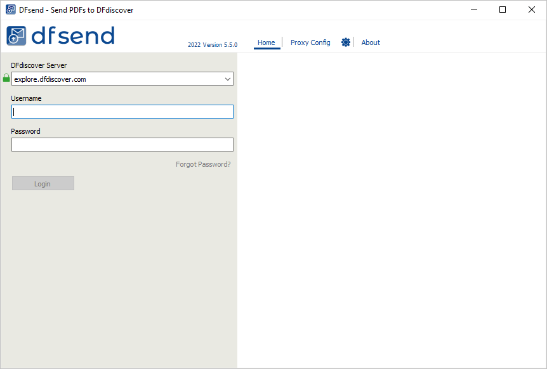Expand the DFdiscover Server dropdown arrow
The height and width of the screenshot is (369, 547).
[228, 79]
